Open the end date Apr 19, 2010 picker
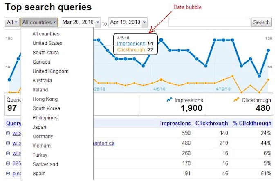The width and height of the screenshot is (278, 181). (x=128, y=22)
